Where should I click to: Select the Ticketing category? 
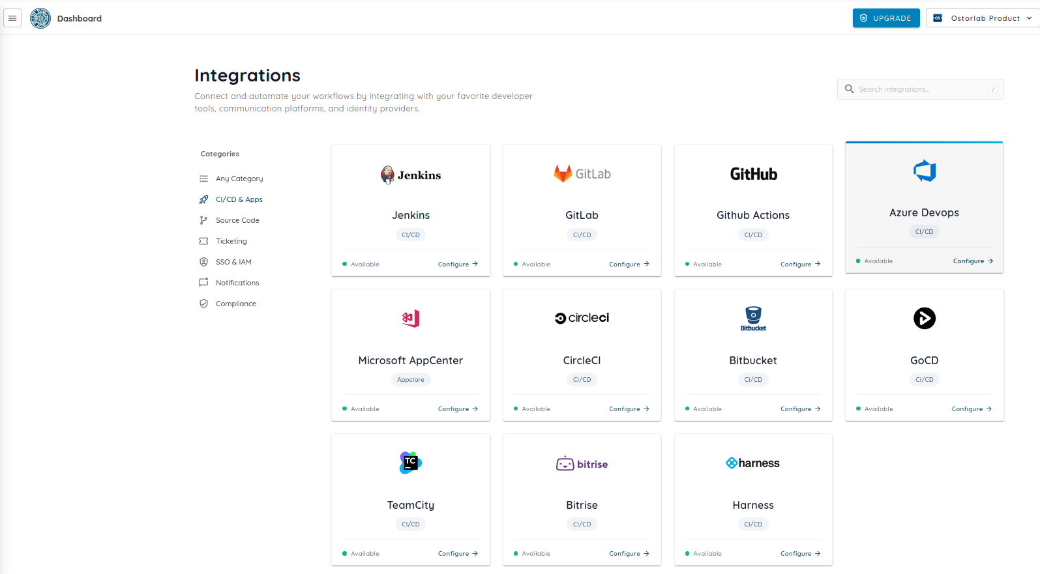(x=231, y=241)
